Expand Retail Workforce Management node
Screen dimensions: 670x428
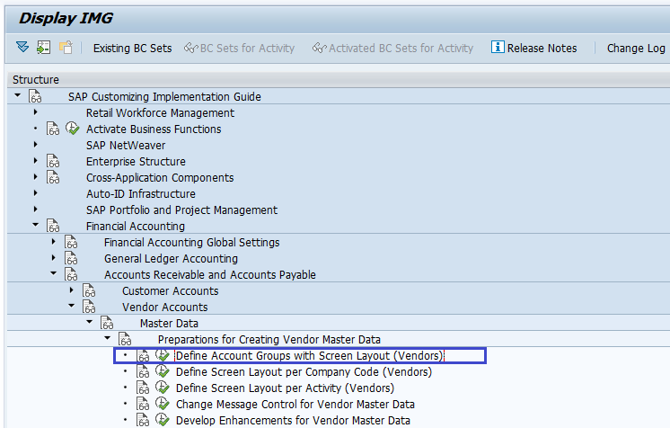point(35,112)
